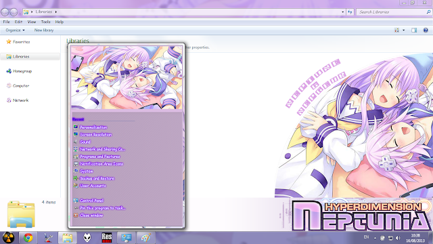Open the View menu
This screenshot has height=244, width=433.
coord(32,22)
